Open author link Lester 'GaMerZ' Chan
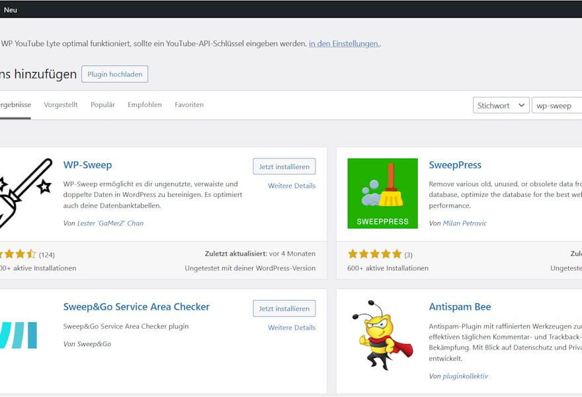Viewport: 582px width, 397px height. (110, 223)
